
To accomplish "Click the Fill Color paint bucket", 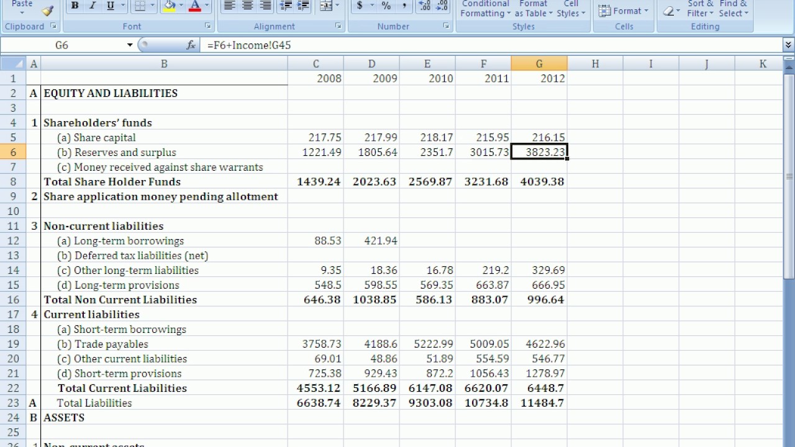I will [x=169, y=6].
